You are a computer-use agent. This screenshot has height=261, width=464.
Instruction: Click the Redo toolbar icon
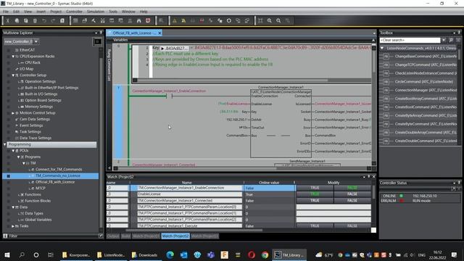click(x=53, y=21)
